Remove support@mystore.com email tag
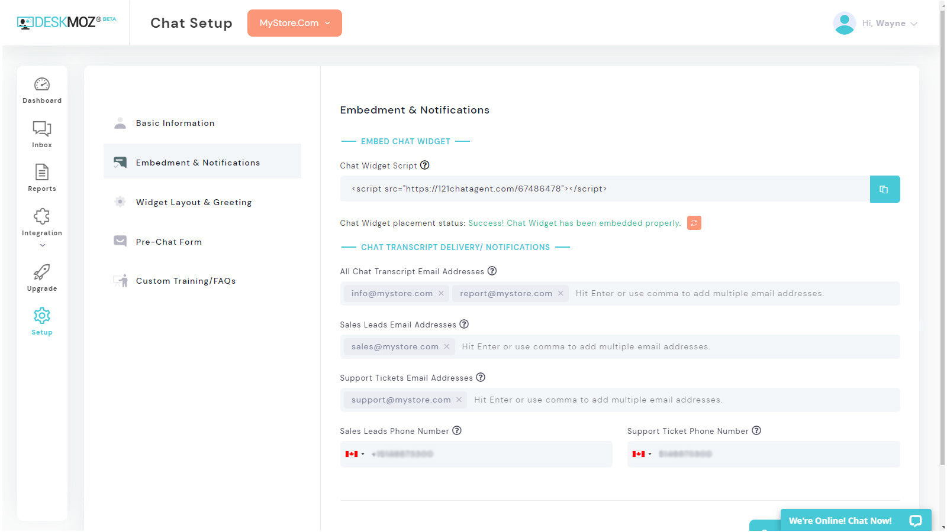The height and width of the screenshot is (532, 947). tap(459, 400)
